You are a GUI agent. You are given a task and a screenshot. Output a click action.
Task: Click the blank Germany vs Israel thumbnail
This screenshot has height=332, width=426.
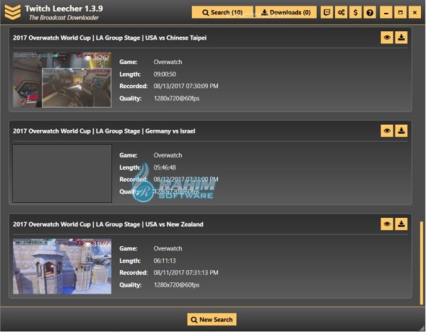tap(62, 173)
